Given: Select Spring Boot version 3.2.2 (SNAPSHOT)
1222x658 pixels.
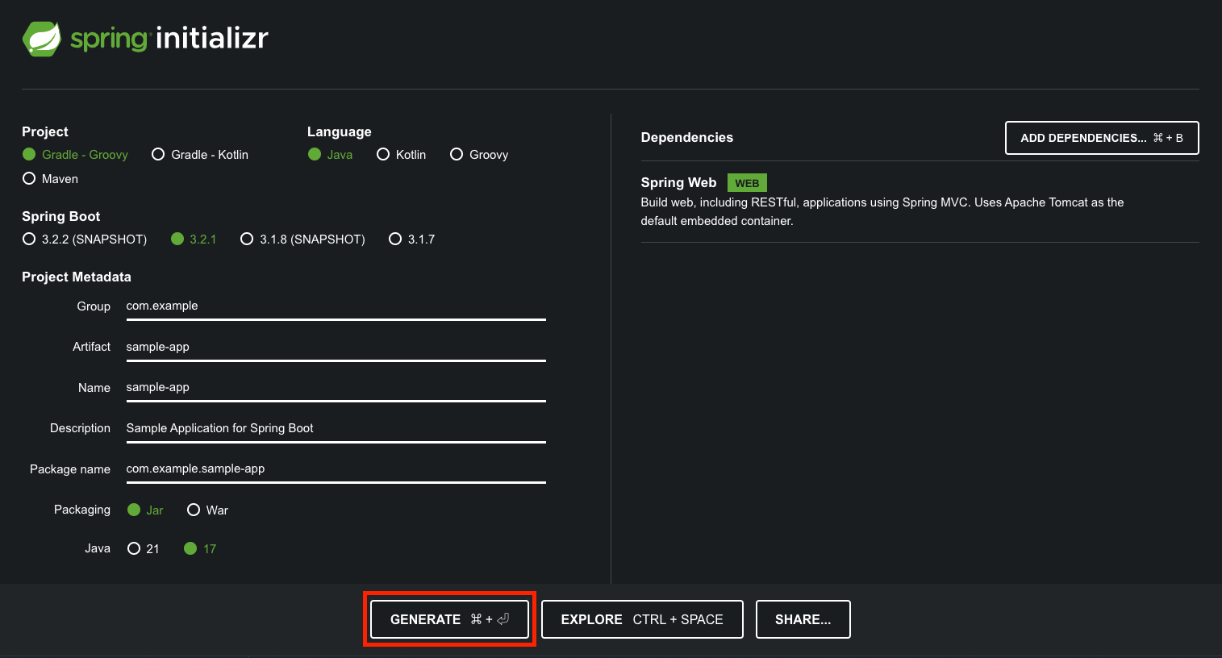Looking at the screenshot, I should coord(28,239).
